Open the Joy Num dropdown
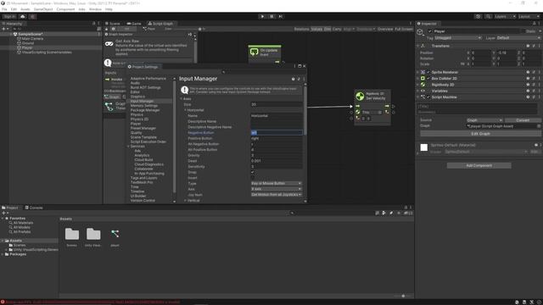This screenshot has width=543, height=305. coord(277,195)
